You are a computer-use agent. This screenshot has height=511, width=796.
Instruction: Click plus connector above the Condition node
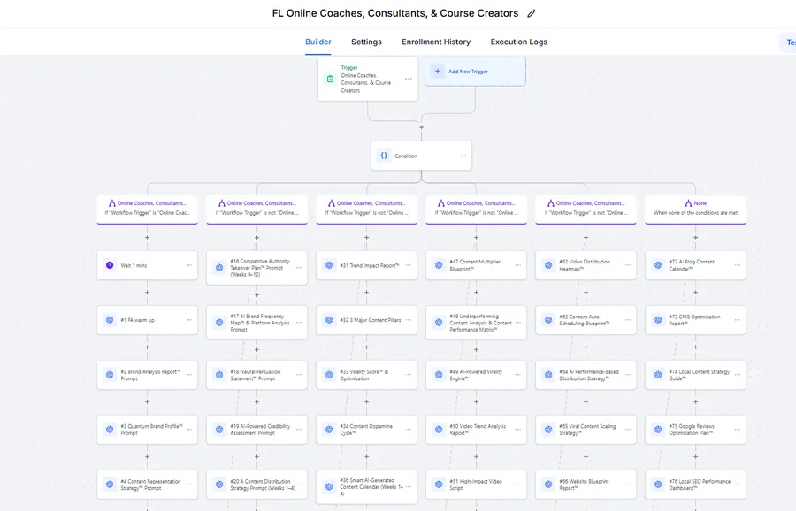421,127
